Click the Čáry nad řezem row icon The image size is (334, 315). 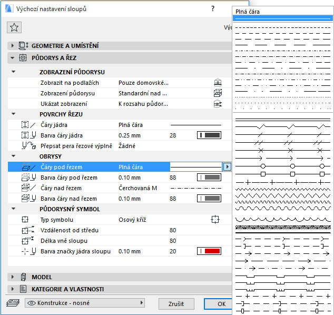pyautogui.click(x=28, y=188)
